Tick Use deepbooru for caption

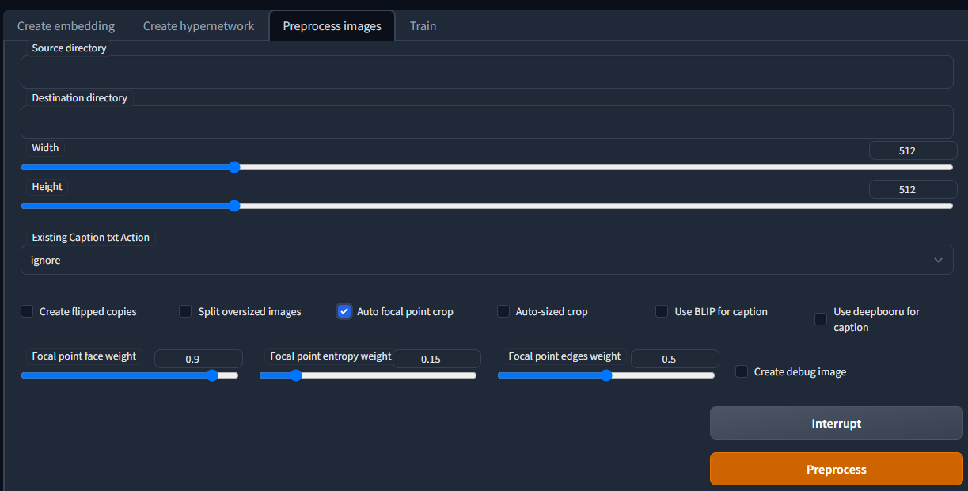point(821,319)
